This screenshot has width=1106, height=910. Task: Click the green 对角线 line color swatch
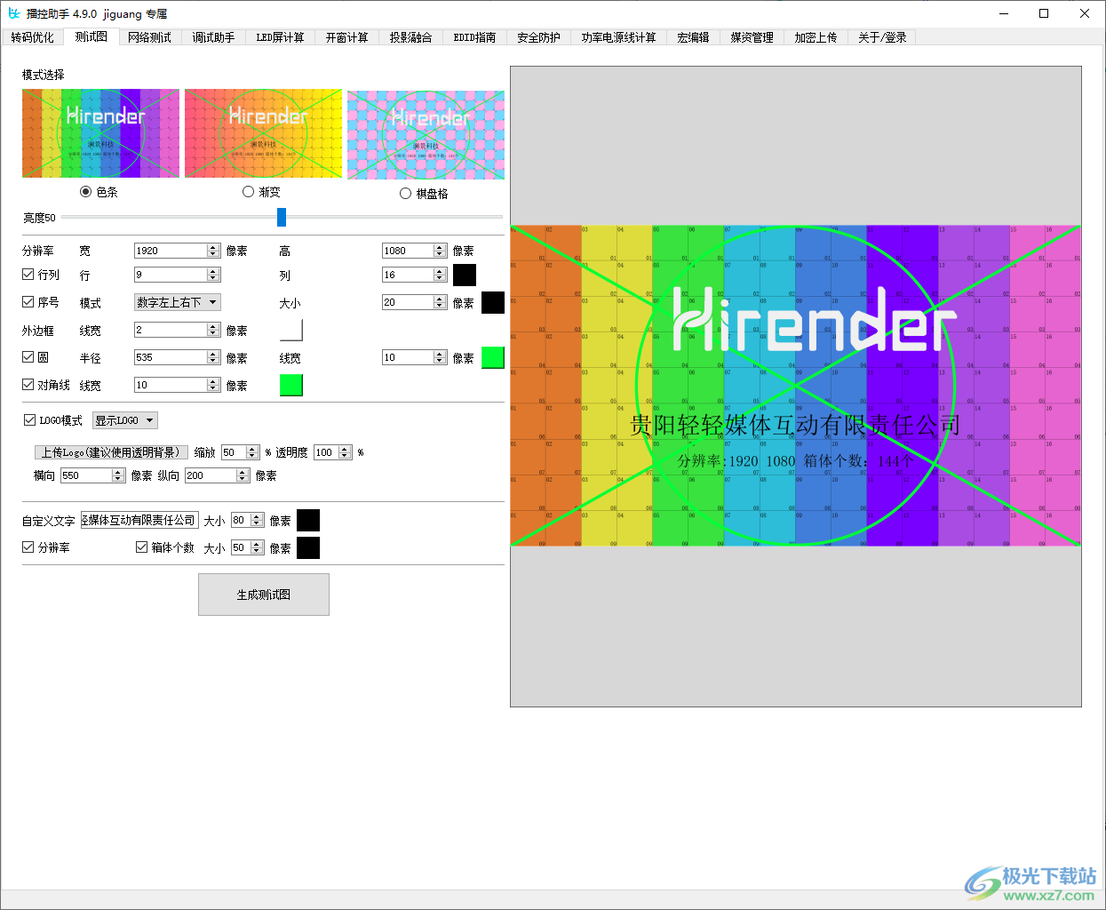(291, 385)
